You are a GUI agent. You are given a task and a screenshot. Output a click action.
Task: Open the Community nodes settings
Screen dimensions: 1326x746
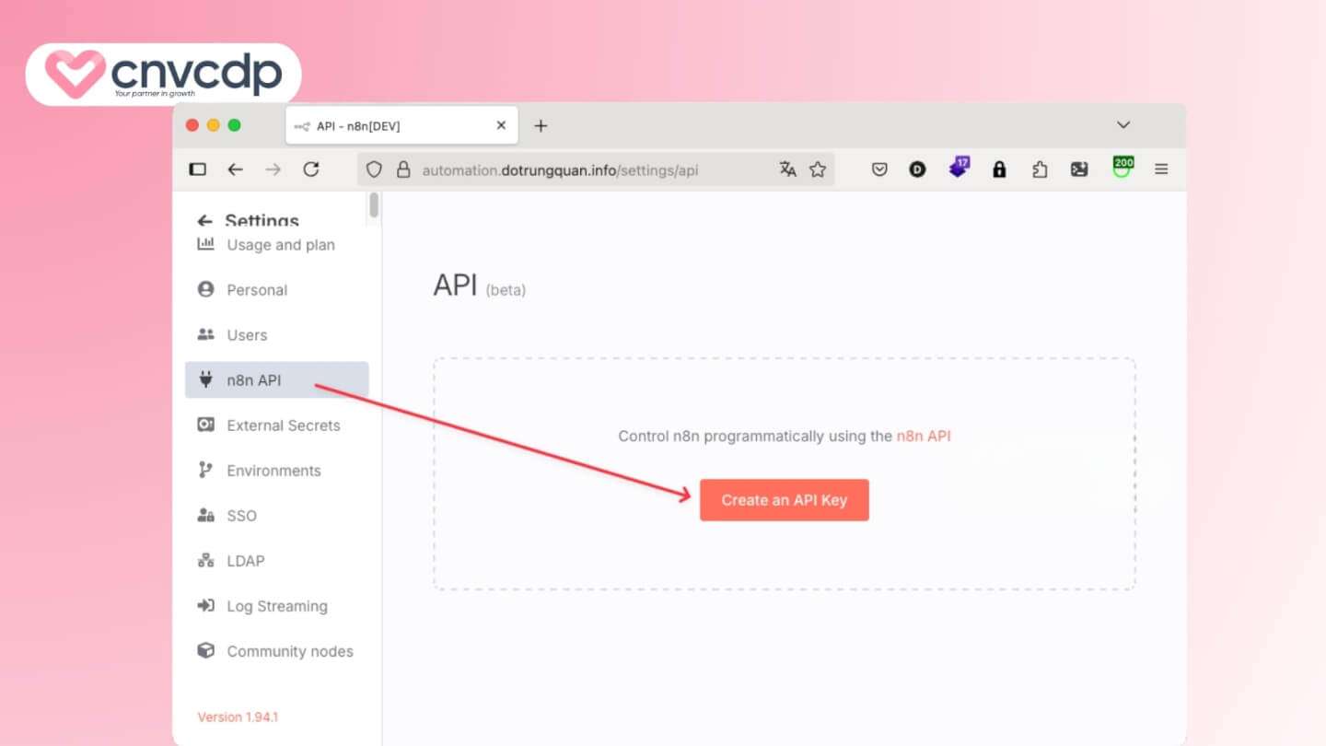(x=289, y=651)
